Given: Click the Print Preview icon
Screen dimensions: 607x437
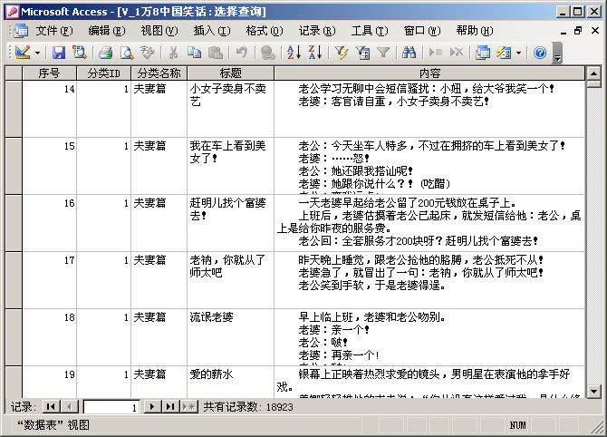Looking at the screenshot, I should pyautogui.click(x=126, y=53).
